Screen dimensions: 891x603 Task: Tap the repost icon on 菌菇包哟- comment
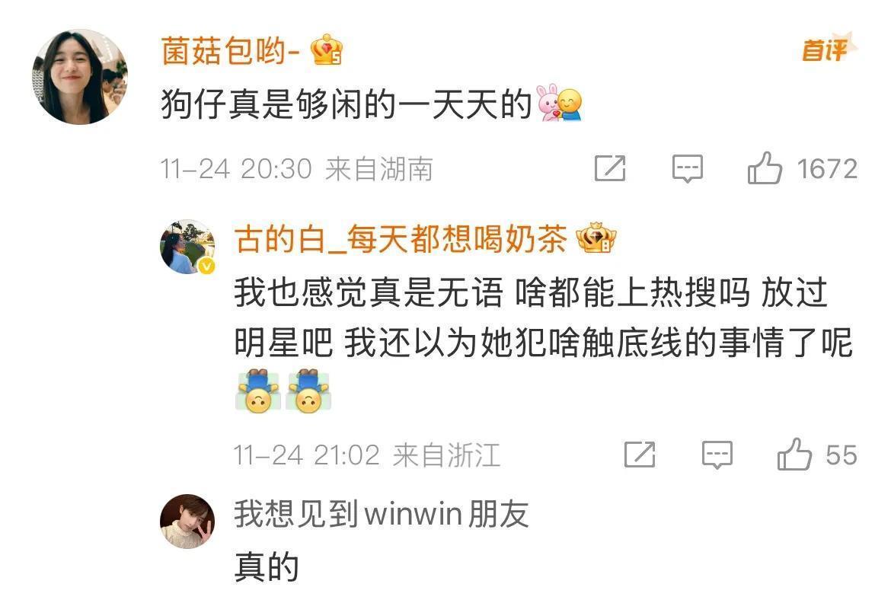tap(610, 168)
